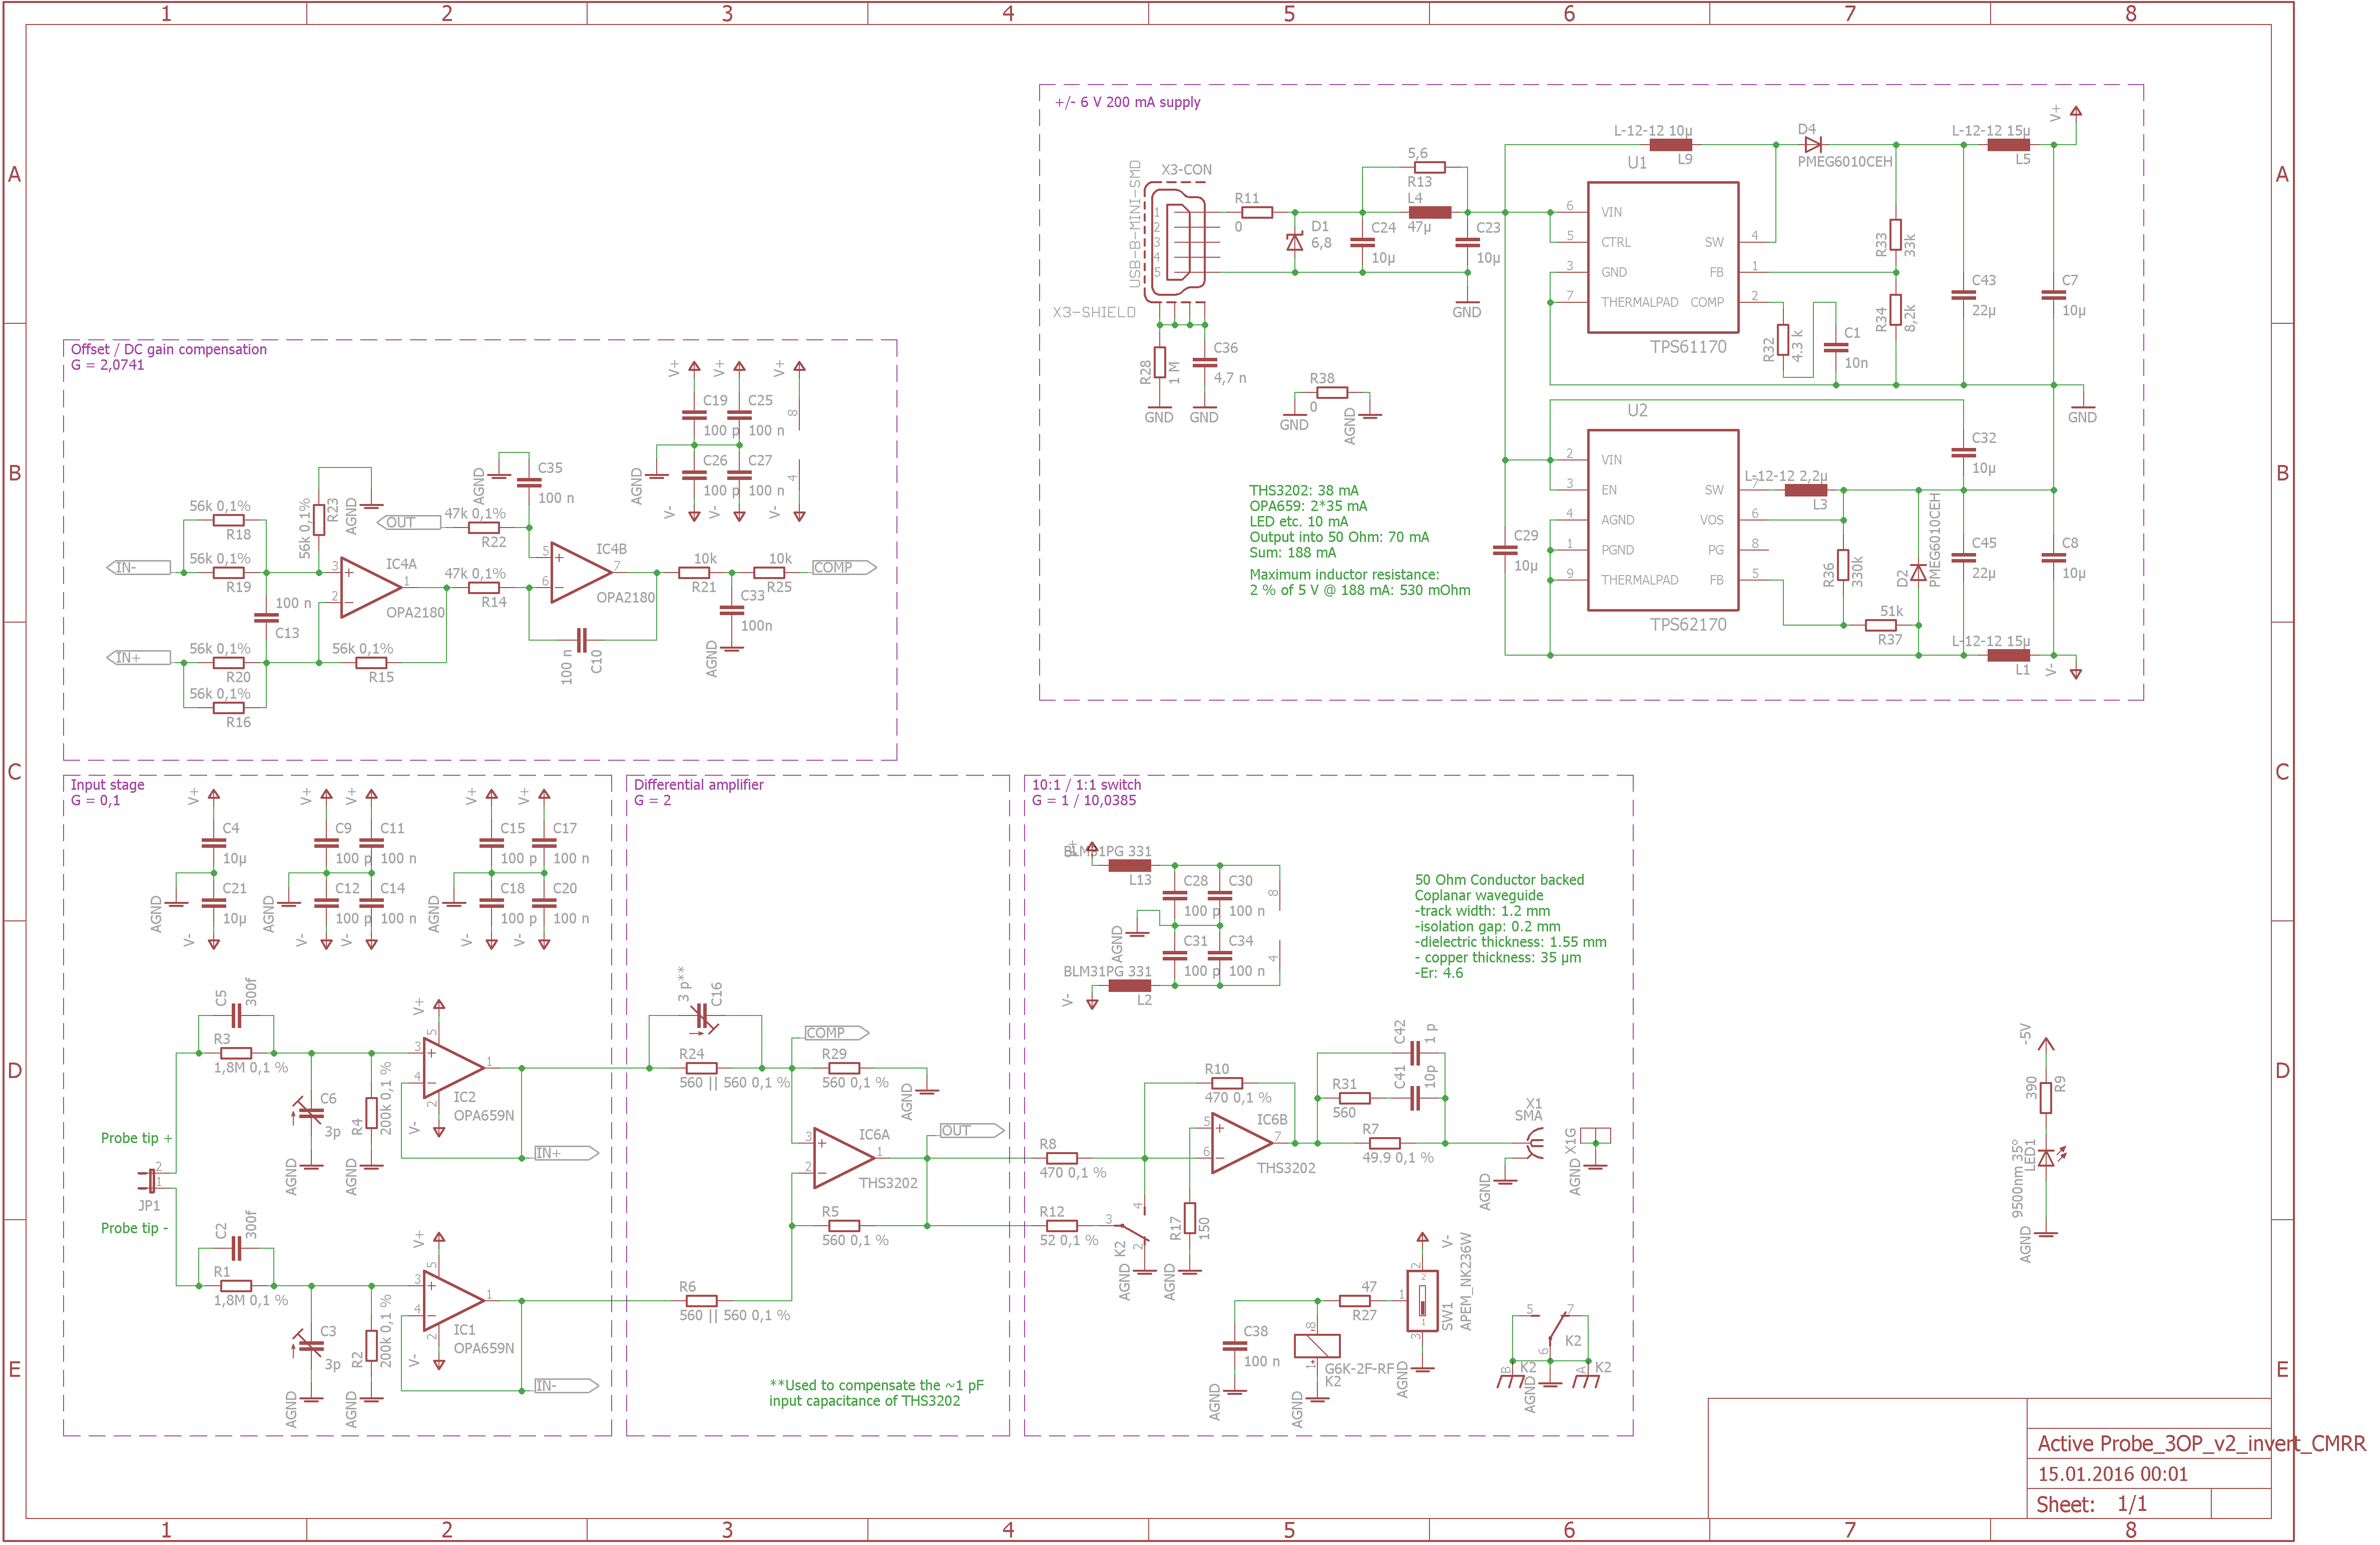
Task: Select the '50 Ohm Conductor backed' waveguide note
Action: [1499, 880]
